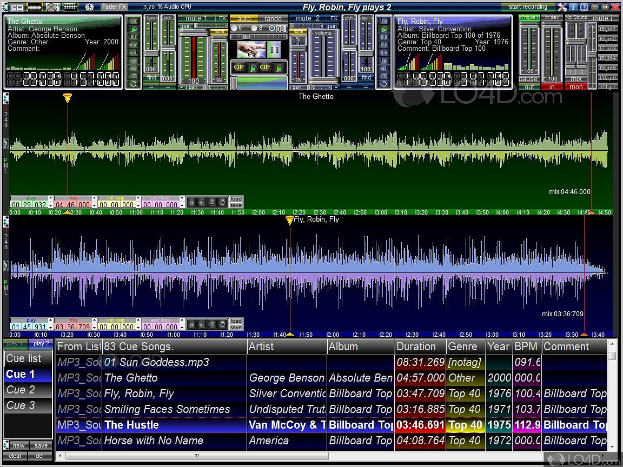Click the mixer faders icon in top toolbar

[71, 7]
